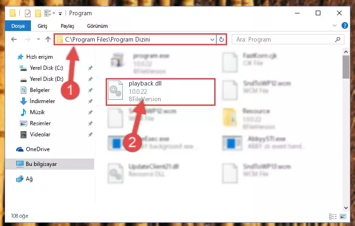Image resolution: width=355 pixels, height=226 pixels.
Task: Click the Properties quick access icon
Action: (28, 13)
